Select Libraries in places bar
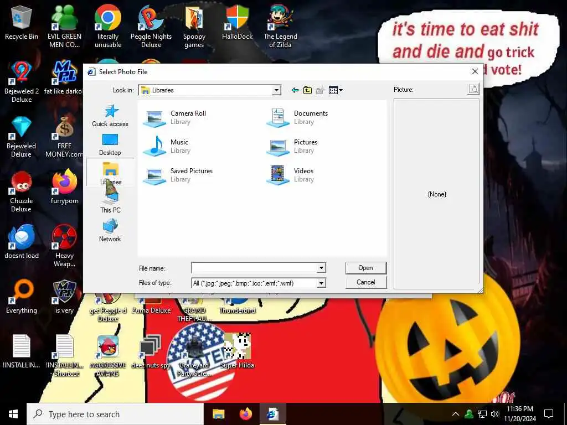Viewport: 567px width, 425px height. tap(110, 173)
